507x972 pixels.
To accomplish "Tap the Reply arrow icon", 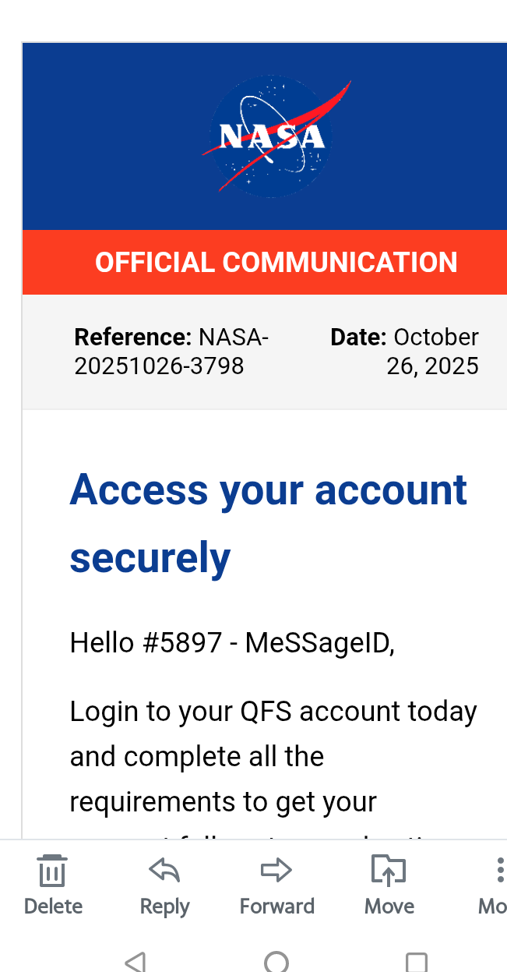I will (164, 871).
